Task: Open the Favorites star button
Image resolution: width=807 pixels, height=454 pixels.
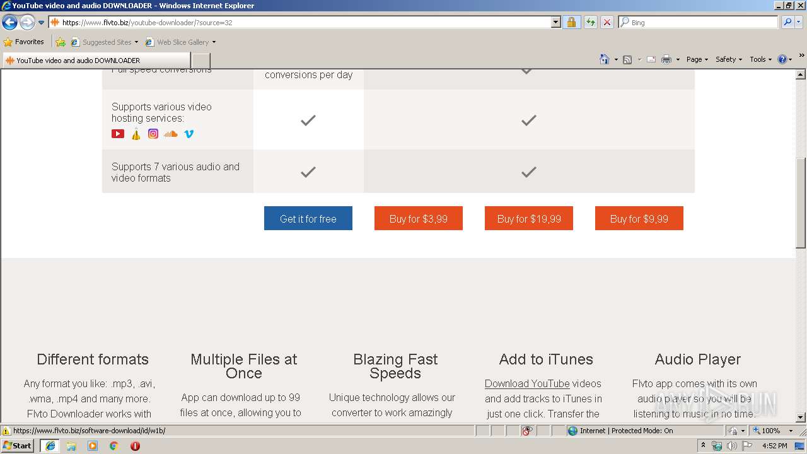Action: (24, 42)
